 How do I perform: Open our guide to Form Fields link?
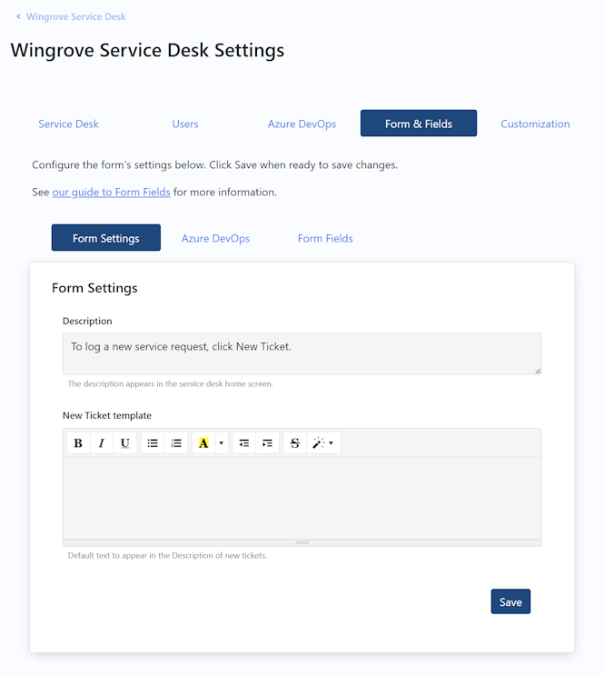click(111, 192)
